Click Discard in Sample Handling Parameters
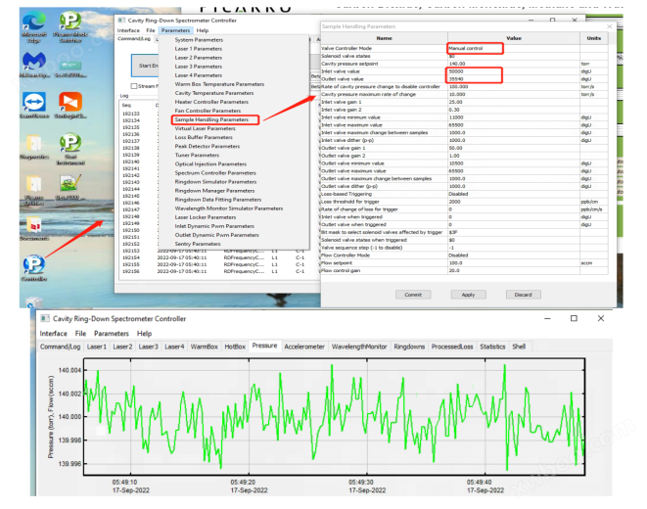This screenshot has height=509, width=647. click(524, 295)
